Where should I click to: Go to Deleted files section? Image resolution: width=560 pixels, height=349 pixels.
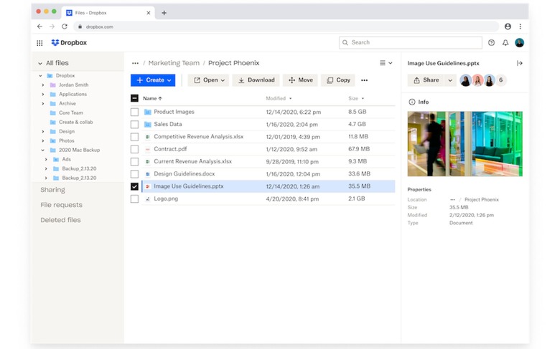click(60, 220)
